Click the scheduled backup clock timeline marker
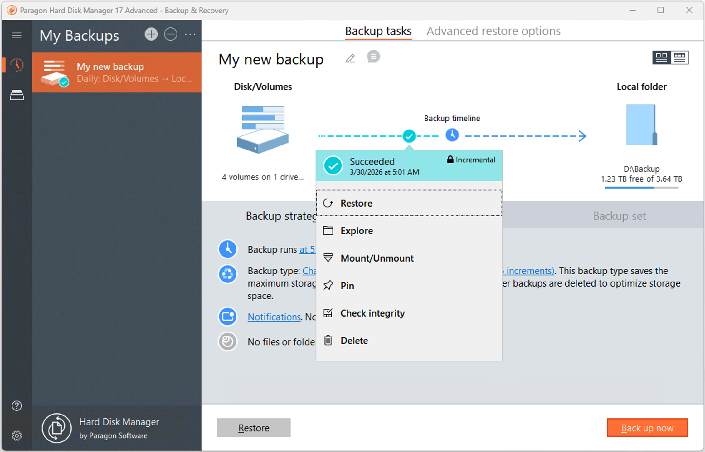 point(452,135)
